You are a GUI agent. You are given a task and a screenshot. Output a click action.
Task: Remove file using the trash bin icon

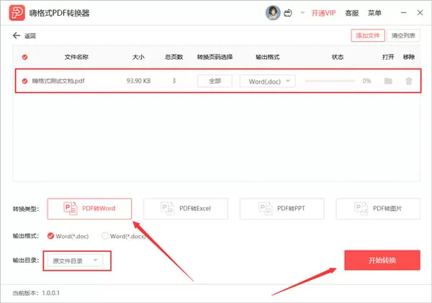coord(409,81)
